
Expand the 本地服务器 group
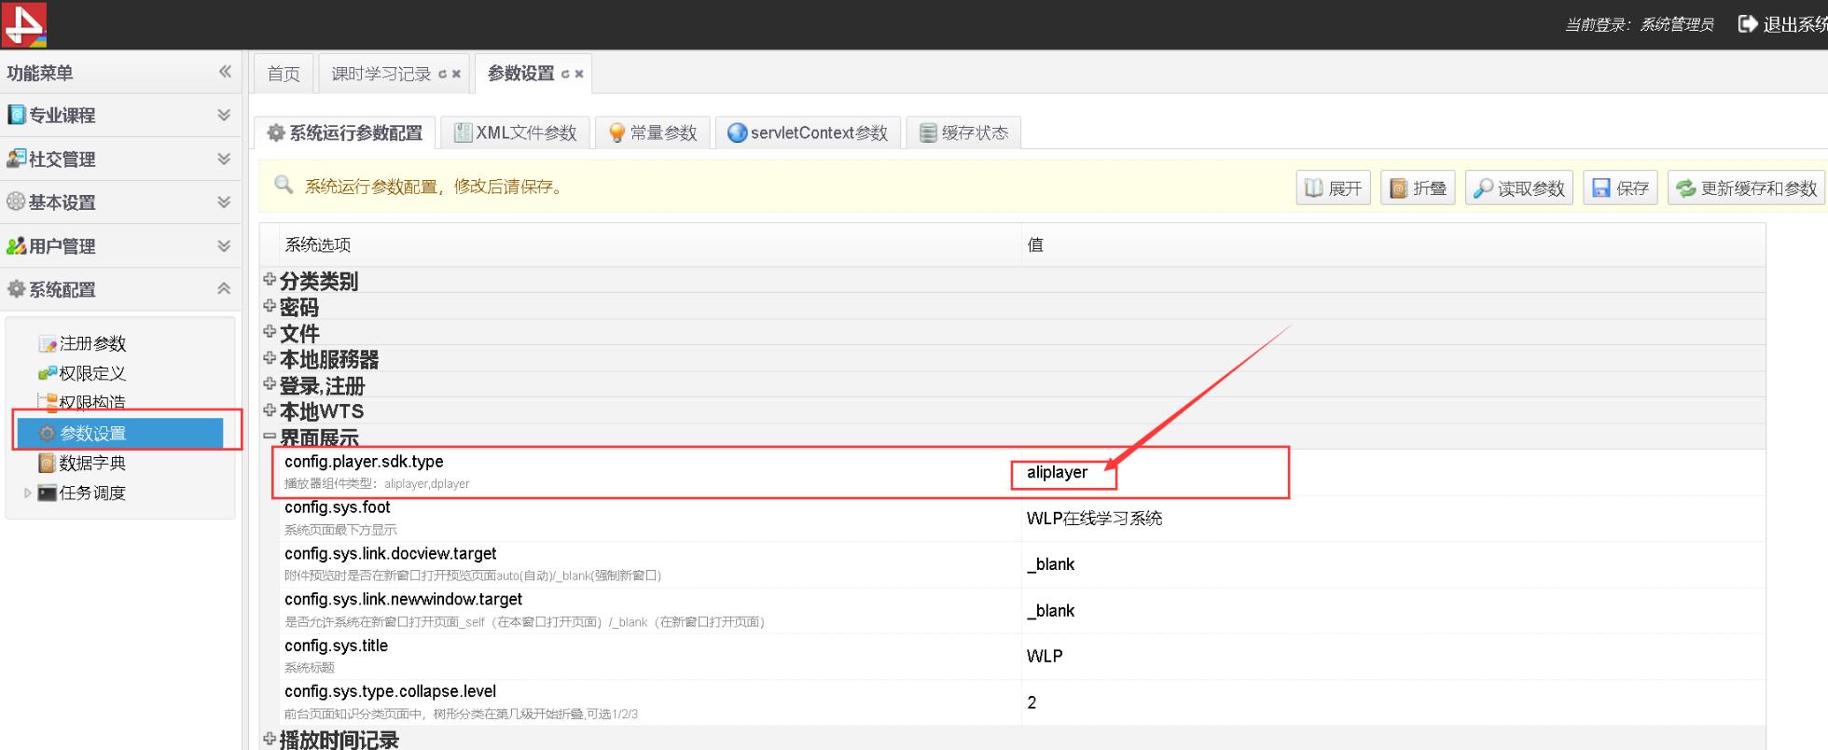pyautogui.click(x=270, y=357)
